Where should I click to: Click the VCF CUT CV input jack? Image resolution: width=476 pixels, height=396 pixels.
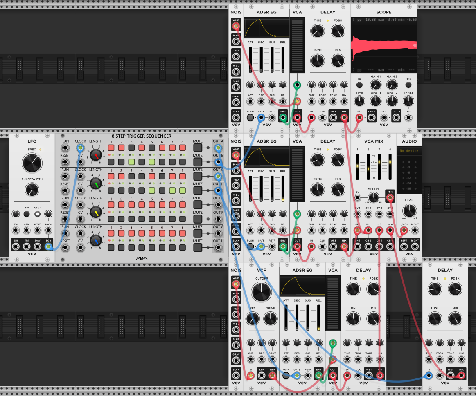click(251, 359)
